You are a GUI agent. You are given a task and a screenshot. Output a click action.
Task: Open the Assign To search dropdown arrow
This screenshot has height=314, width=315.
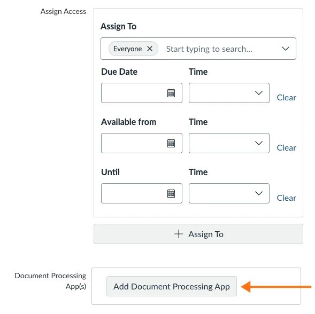(285, 49)
